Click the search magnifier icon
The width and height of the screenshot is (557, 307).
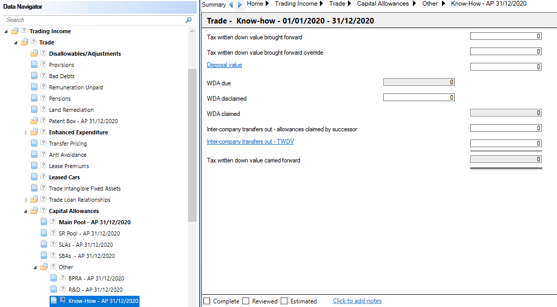point(189,20)
